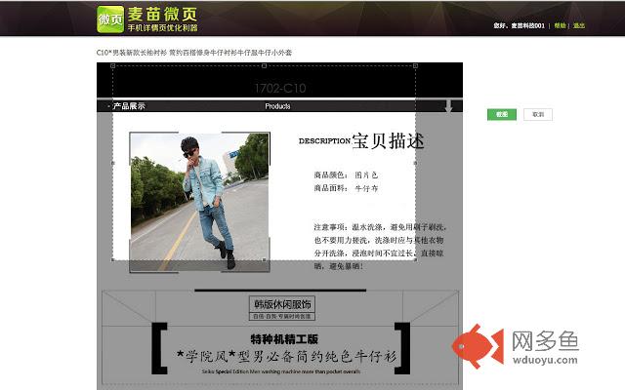The image size is (625, 390).
Task: Click the 您好, 麦苗科技001 greeting
Action: [x=519, y=26]
